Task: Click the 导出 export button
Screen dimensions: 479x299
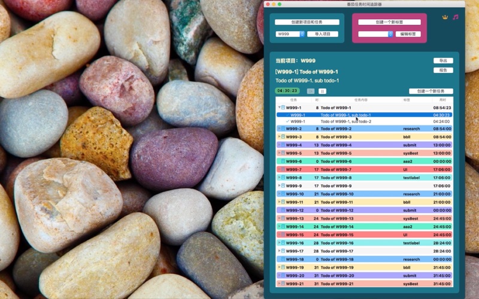Action: coord(443,60)
